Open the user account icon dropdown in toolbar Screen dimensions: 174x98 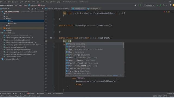click(136, 5)
